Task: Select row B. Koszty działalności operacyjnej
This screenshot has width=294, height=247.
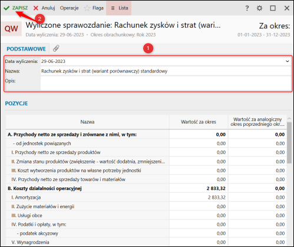Action: point(146,188)
